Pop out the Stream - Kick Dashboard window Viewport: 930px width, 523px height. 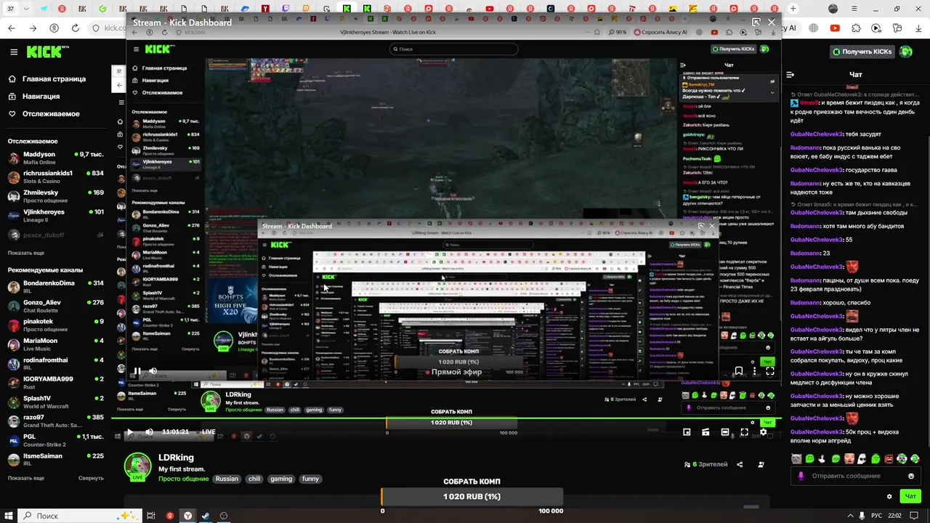coord(756,23)
